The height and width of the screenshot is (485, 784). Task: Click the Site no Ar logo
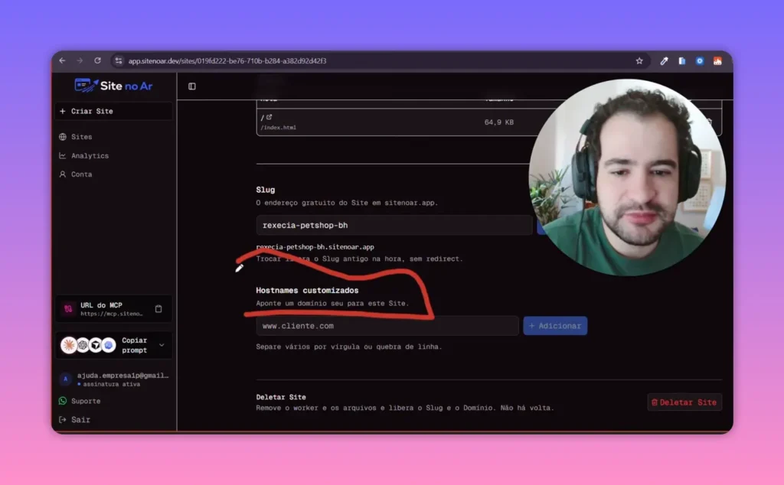[x=113, y=86]
